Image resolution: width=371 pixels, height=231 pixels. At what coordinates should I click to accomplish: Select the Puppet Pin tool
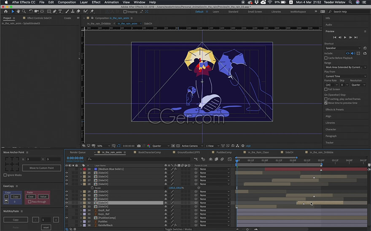pyautogui.click(x=92, y=11)
